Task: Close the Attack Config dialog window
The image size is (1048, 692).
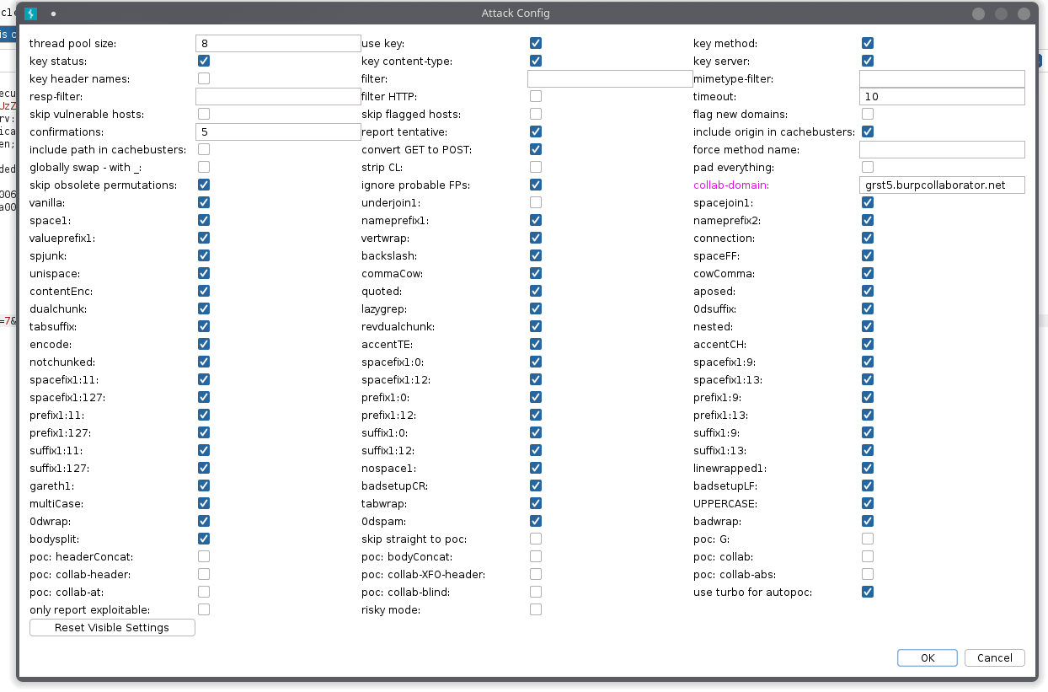Action: tap(1024, 13)
